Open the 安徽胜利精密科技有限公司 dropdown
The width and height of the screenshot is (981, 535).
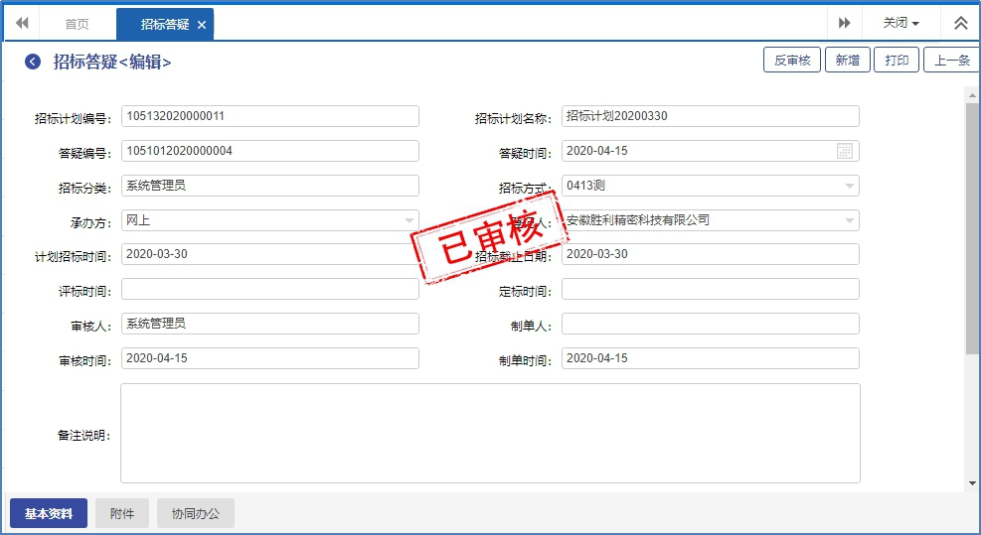click(x=849, y=220)
